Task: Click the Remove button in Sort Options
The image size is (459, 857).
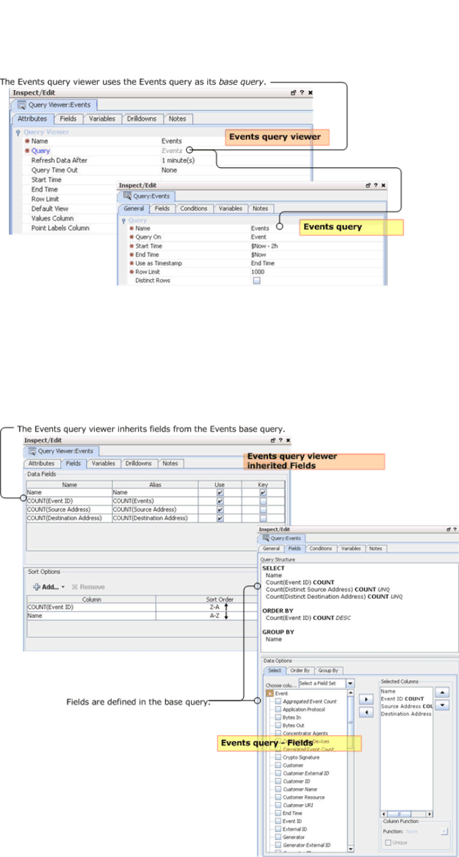Action: [88, 587]
